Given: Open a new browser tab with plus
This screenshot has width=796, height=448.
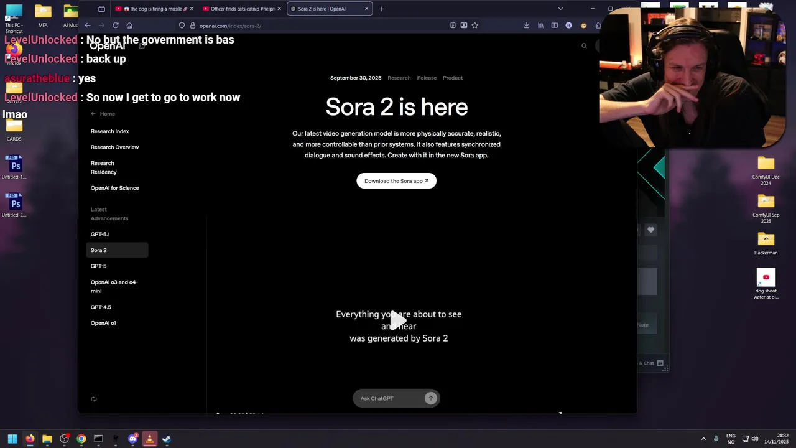Looking at the screenshot, I should click(381, 9).
